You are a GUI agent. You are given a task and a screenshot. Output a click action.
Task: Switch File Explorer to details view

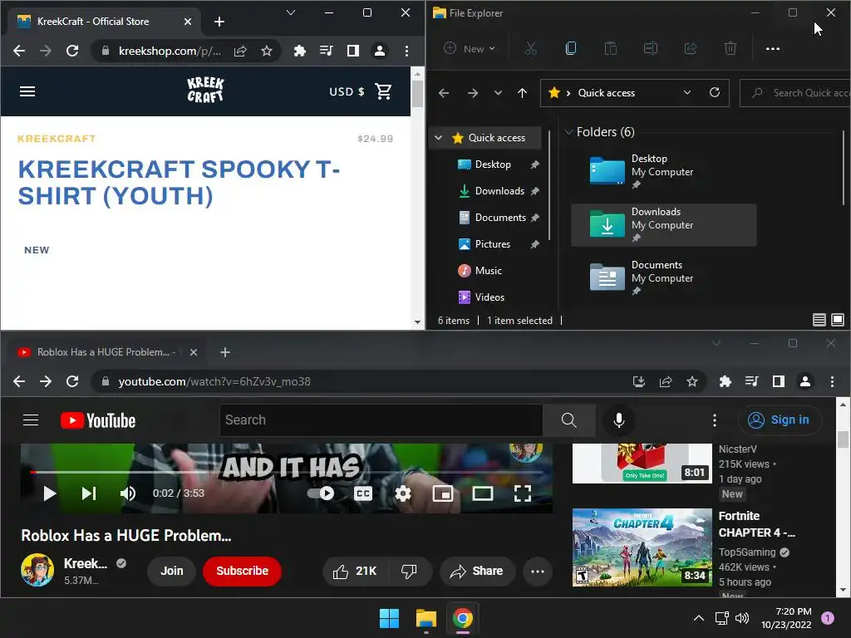coord(819,320)
